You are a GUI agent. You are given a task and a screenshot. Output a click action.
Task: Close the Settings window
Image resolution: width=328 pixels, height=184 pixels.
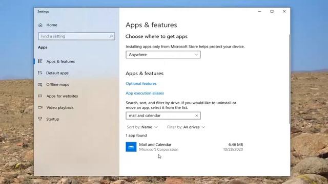pyautogui.click(x=284, y=11)
